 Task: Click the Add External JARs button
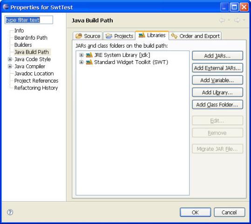217,68
